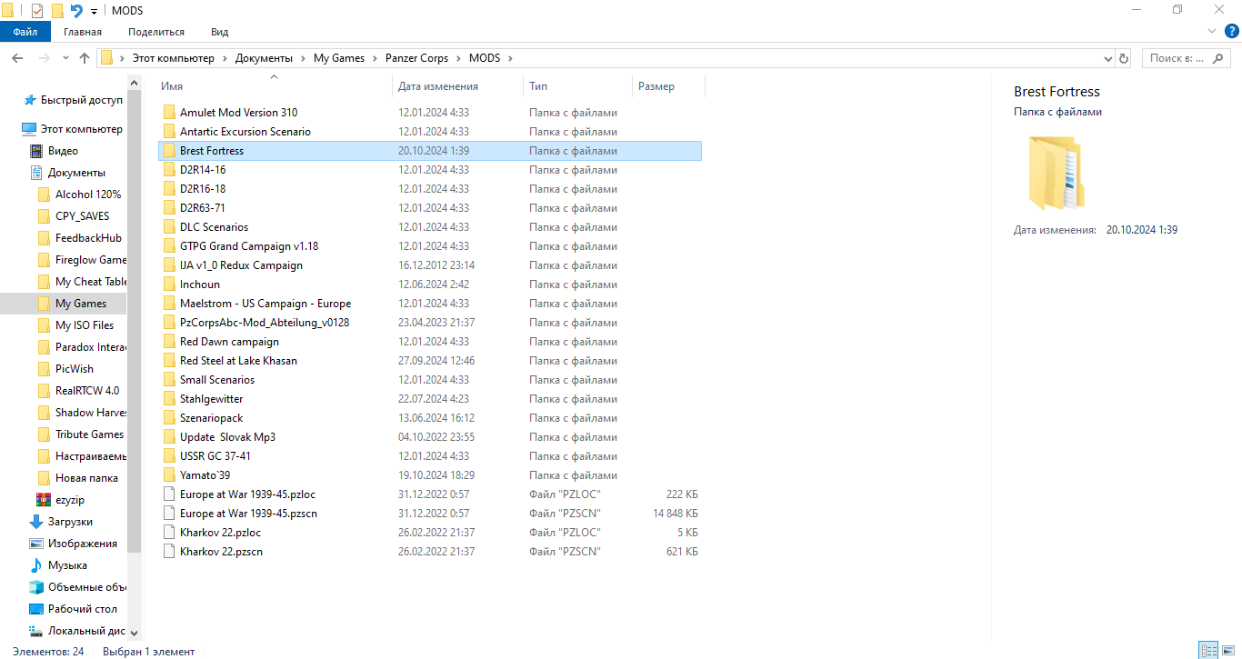Open the address bar history dropdown
Viewport: 1242px width, 659px height.
click(x=1107, y=58)
